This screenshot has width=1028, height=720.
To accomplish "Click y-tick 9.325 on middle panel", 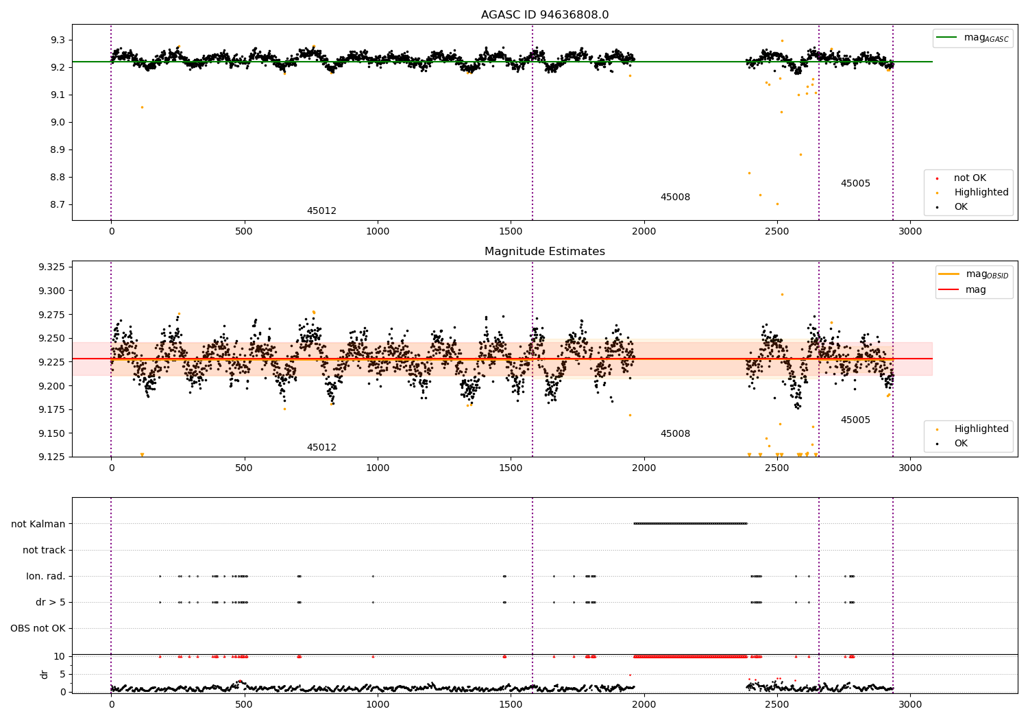I will [x=52, y=267].
